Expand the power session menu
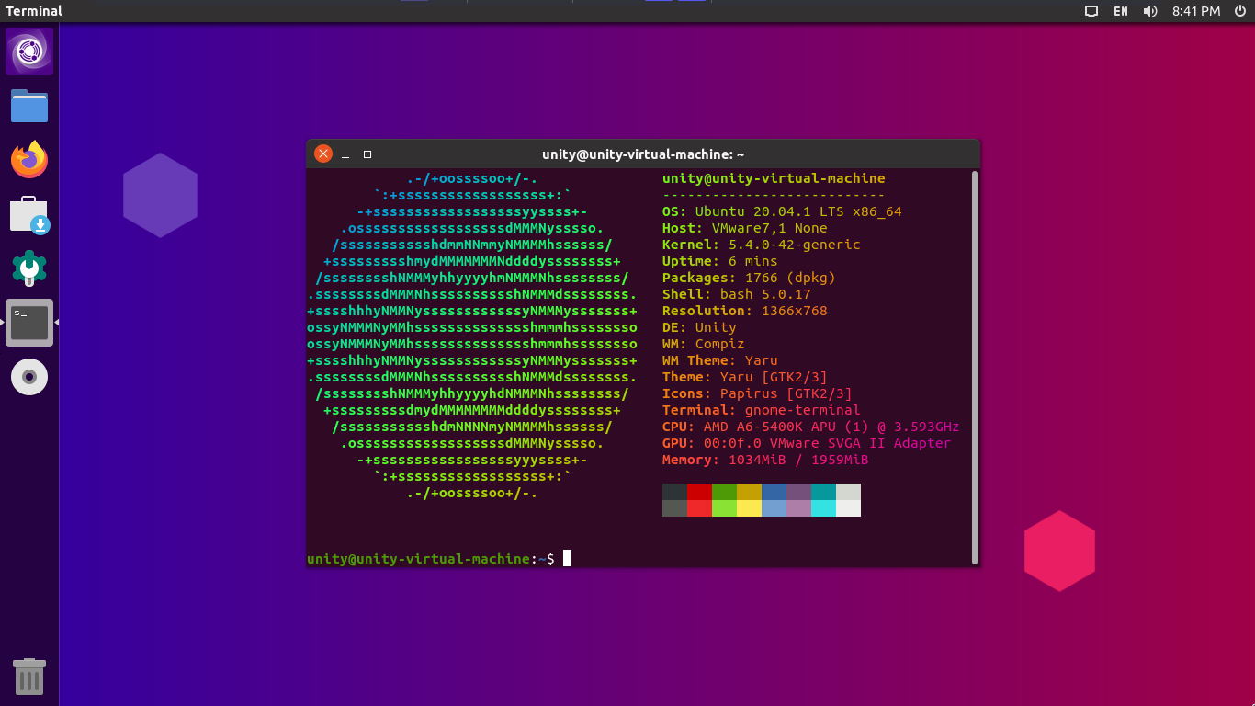 [1239, 11]
